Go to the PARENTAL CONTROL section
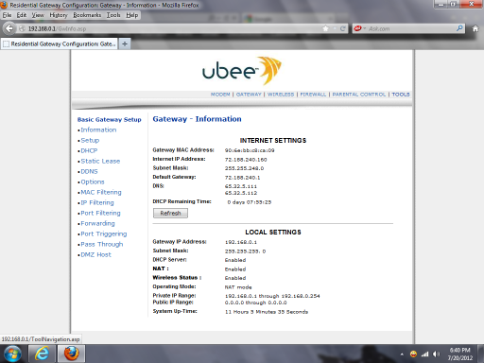The width and height of the screenshot is (484, 363). [359, 95]
